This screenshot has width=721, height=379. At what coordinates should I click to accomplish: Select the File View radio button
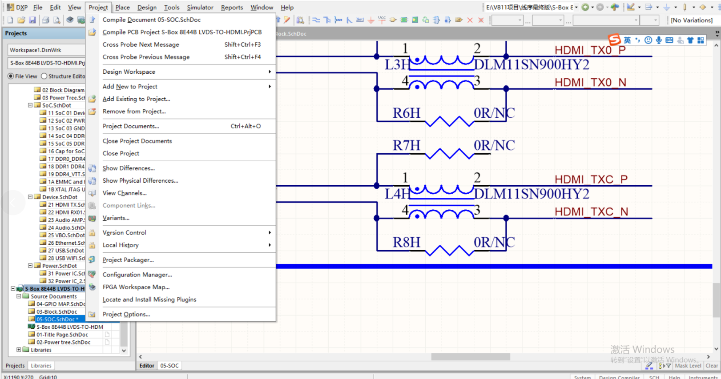11,76
